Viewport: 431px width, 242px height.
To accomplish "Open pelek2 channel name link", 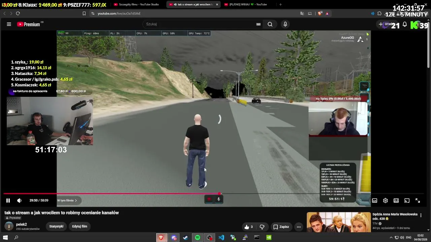I will [x=22, y=225].
